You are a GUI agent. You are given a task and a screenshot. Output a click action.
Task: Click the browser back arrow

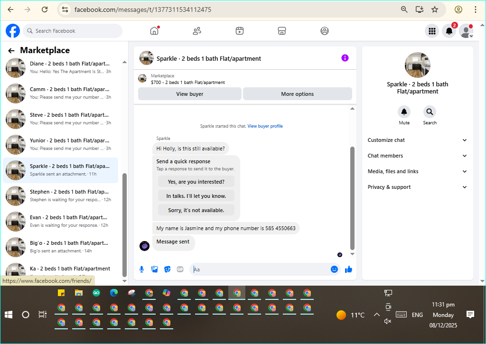pyautogui.click(x=10, y=9)
